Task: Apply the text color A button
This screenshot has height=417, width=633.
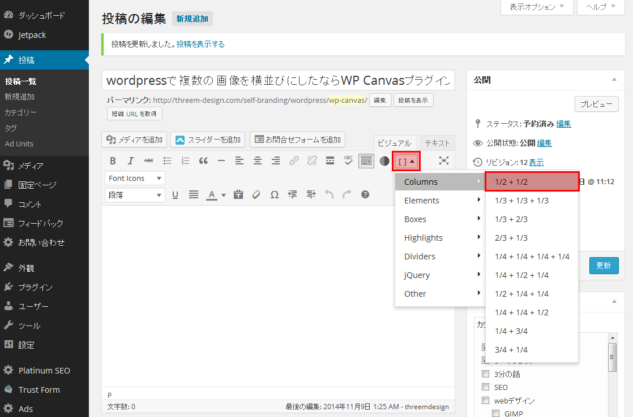Action: (x=212, y=195)
